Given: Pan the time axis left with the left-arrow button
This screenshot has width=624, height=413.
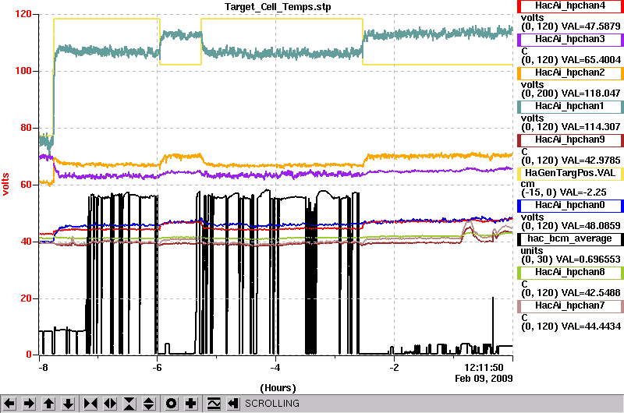Looking at the screenshot, I should click(9, 404).
